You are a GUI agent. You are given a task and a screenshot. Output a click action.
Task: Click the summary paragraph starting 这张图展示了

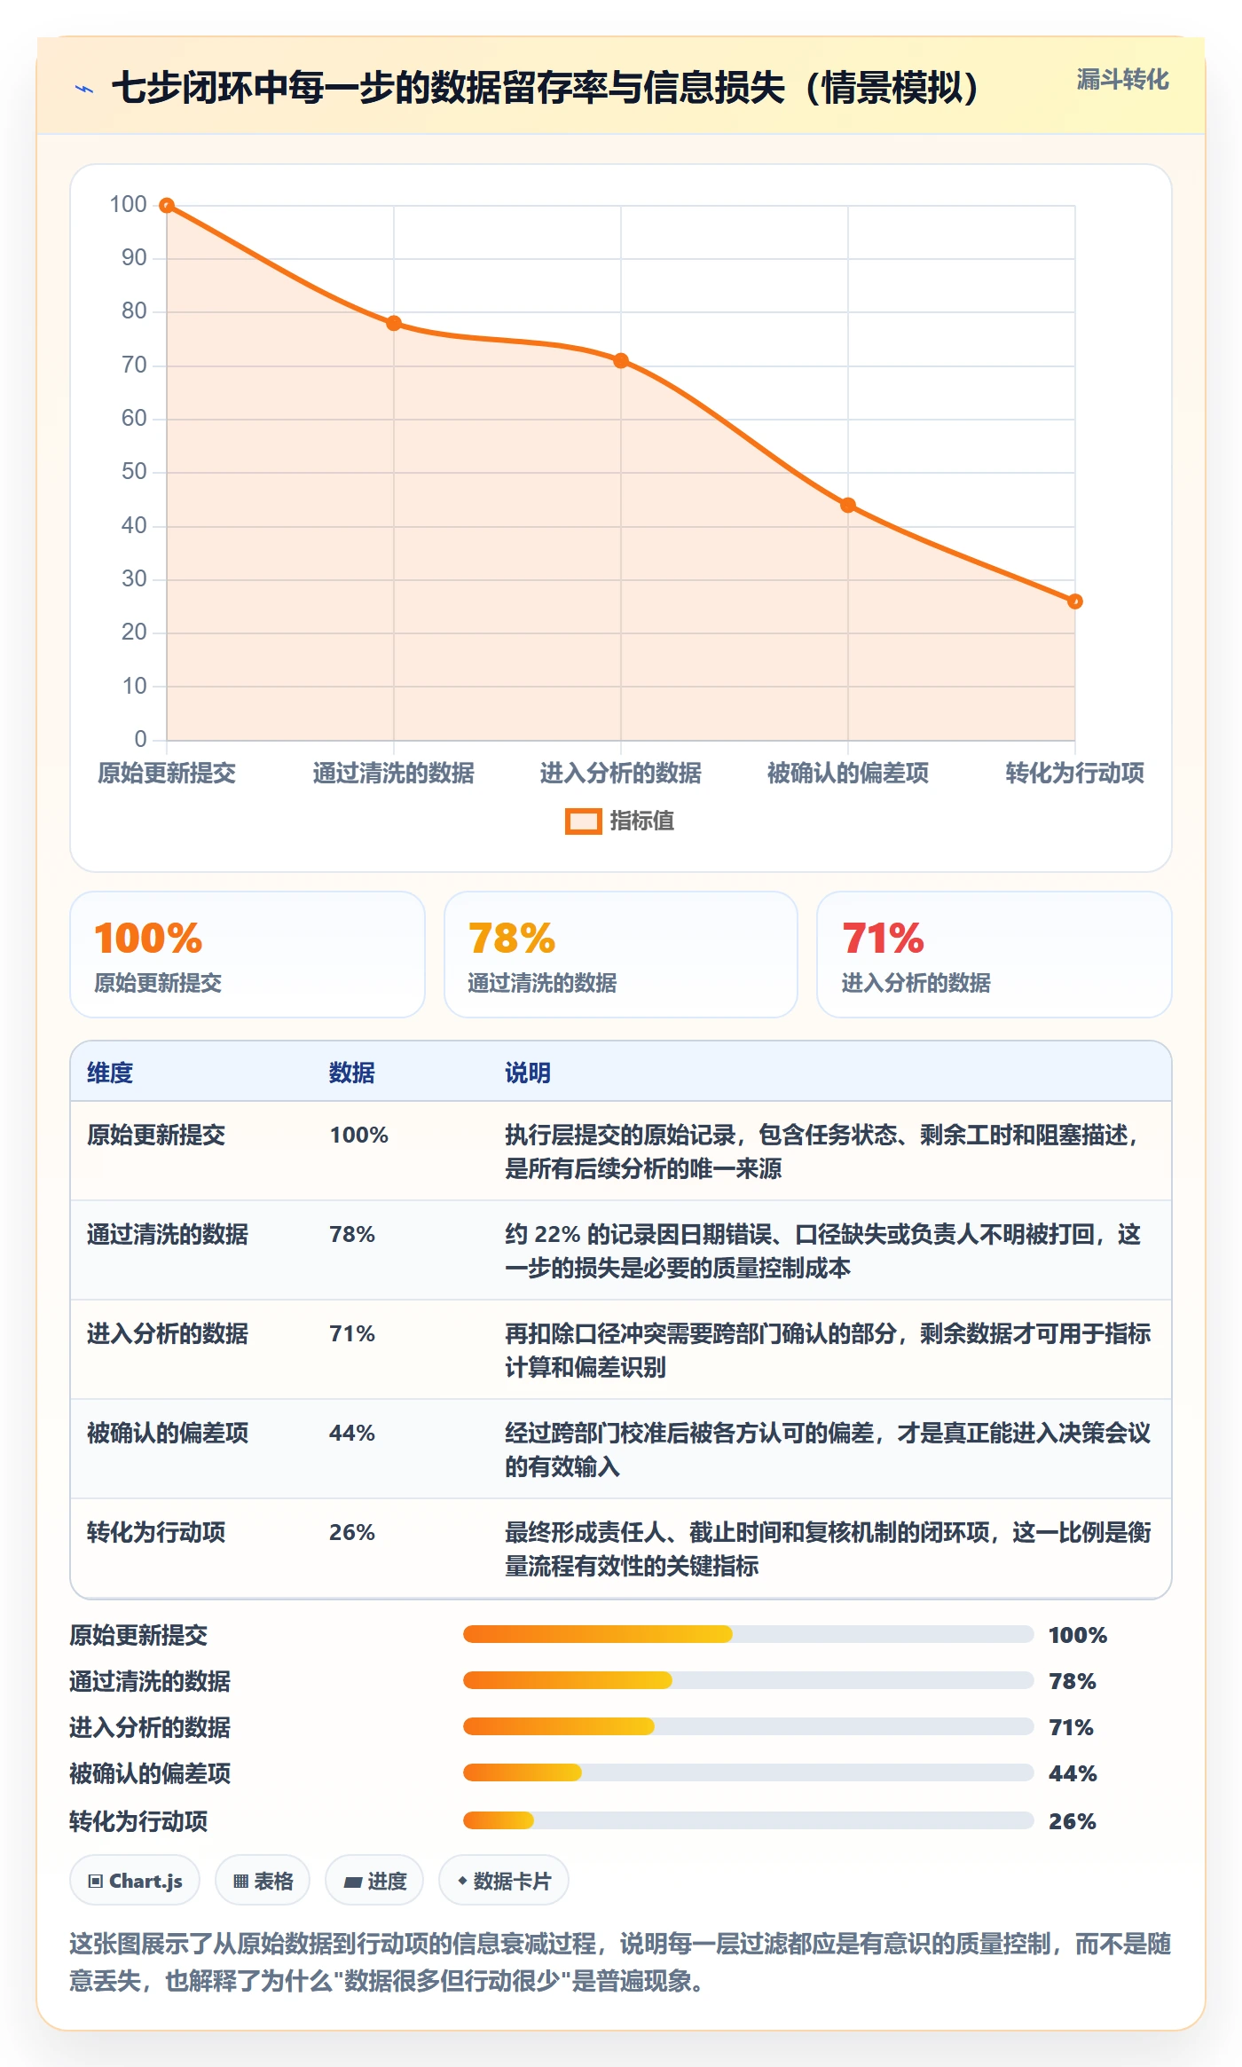coord(621,1962)
